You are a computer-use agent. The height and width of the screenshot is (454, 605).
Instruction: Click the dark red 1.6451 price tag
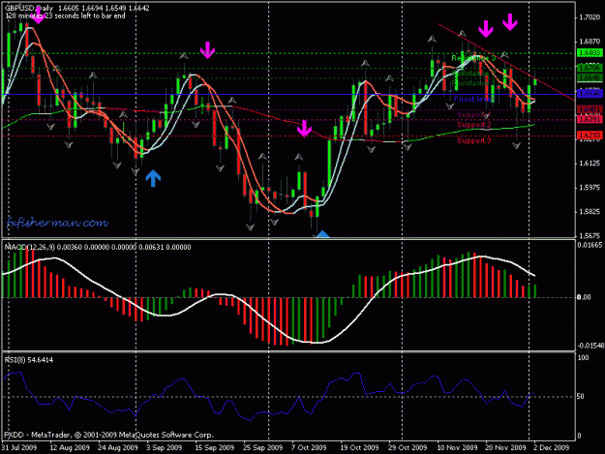point(590,110)
